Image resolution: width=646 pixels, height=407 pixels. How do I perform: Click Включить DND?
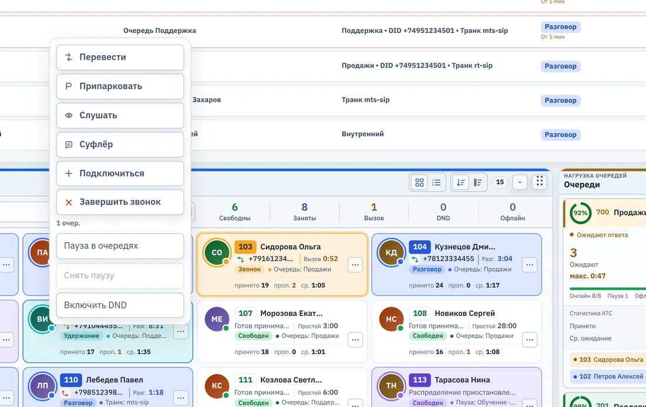click(x=120, y=305)
